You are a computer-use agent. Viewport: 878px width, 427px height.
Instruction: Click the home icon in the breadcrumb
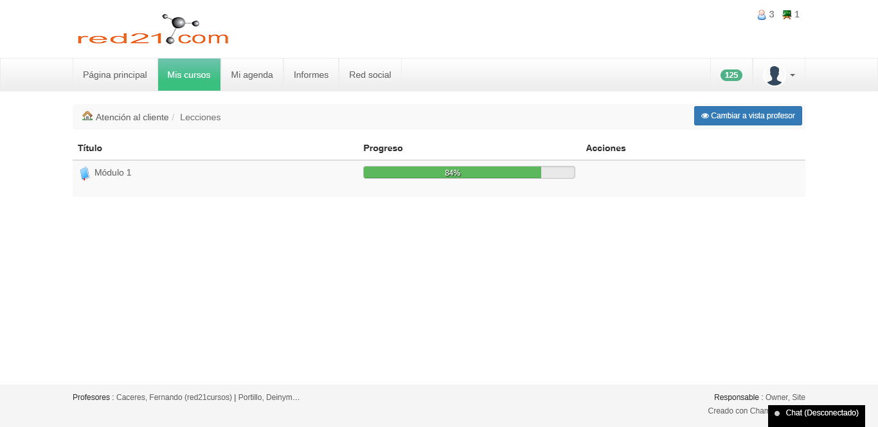click(x=87, y=116)
